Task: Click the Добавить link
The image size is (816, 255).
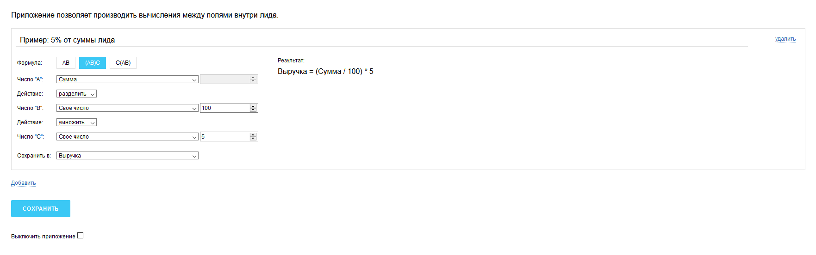Action: point(24,183)
